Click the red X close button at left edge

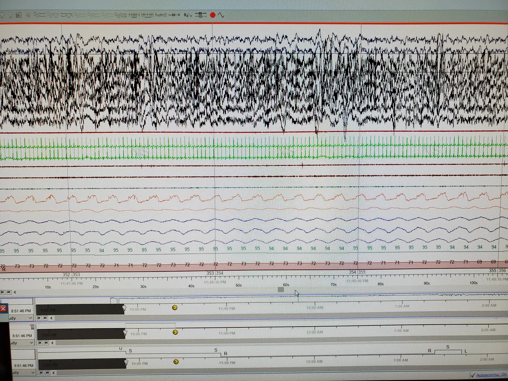(3, 308)
